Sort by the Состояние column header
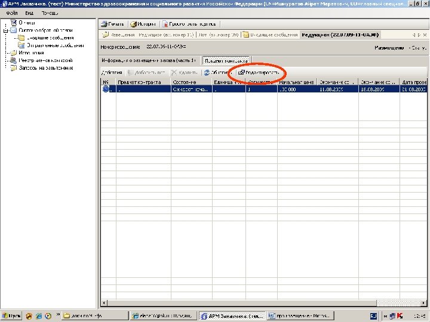 coord(192,82)
